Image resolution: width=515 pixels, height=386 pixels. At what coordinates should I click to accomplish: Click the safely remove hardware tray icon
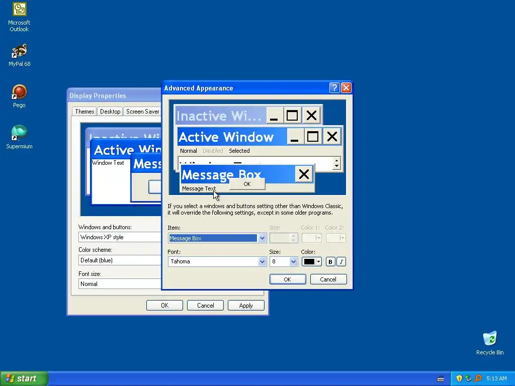click(468, 378)
